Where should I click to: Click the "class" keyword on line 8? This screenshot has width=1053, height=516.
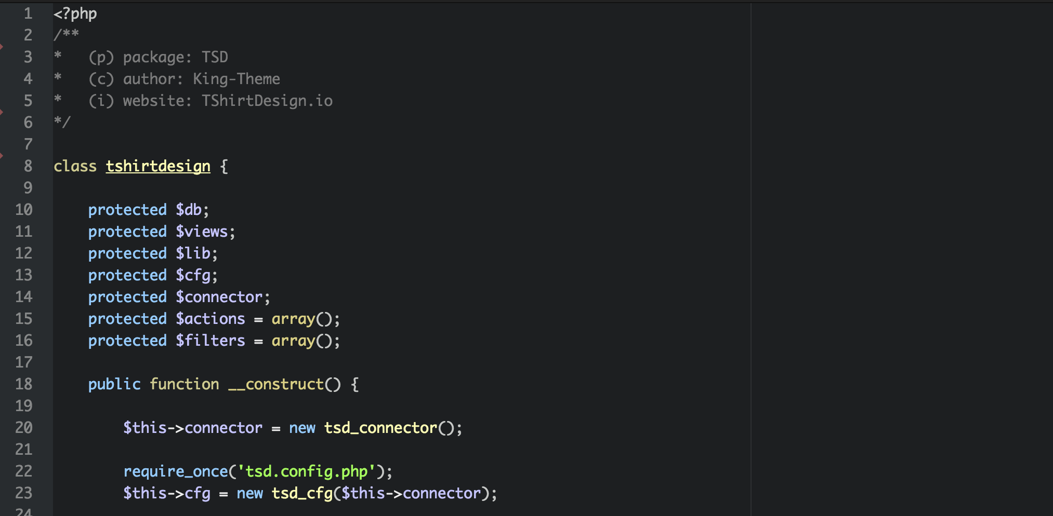pyautogui.click(x=75, y=166)
